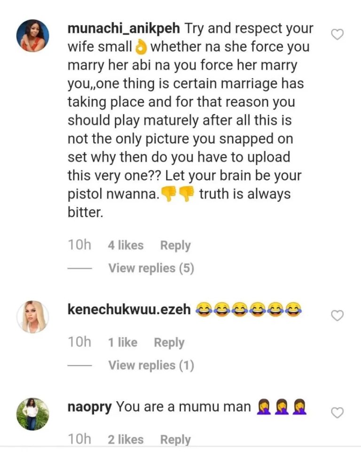Open naopry's profile avatar

33,414
